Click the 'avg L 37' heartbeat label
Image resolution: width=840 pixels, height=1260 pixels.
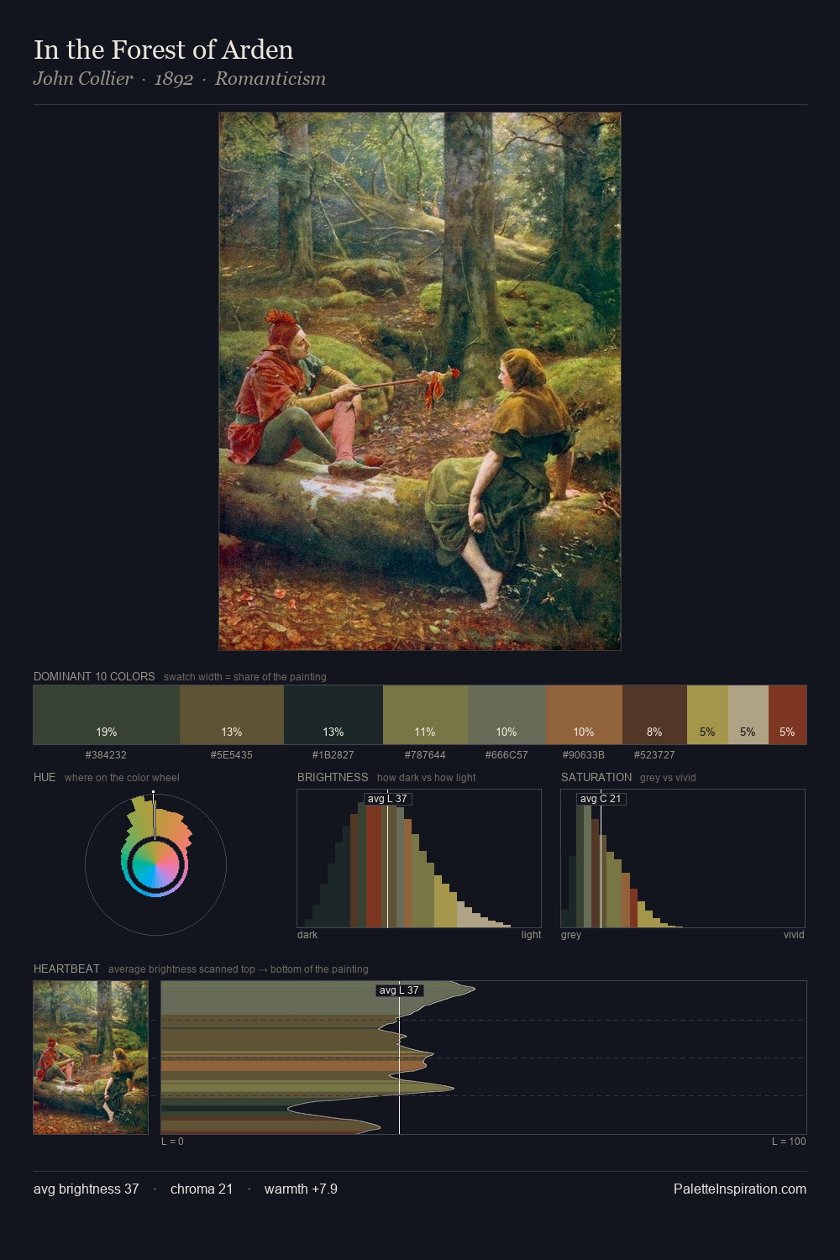[399, 990]
